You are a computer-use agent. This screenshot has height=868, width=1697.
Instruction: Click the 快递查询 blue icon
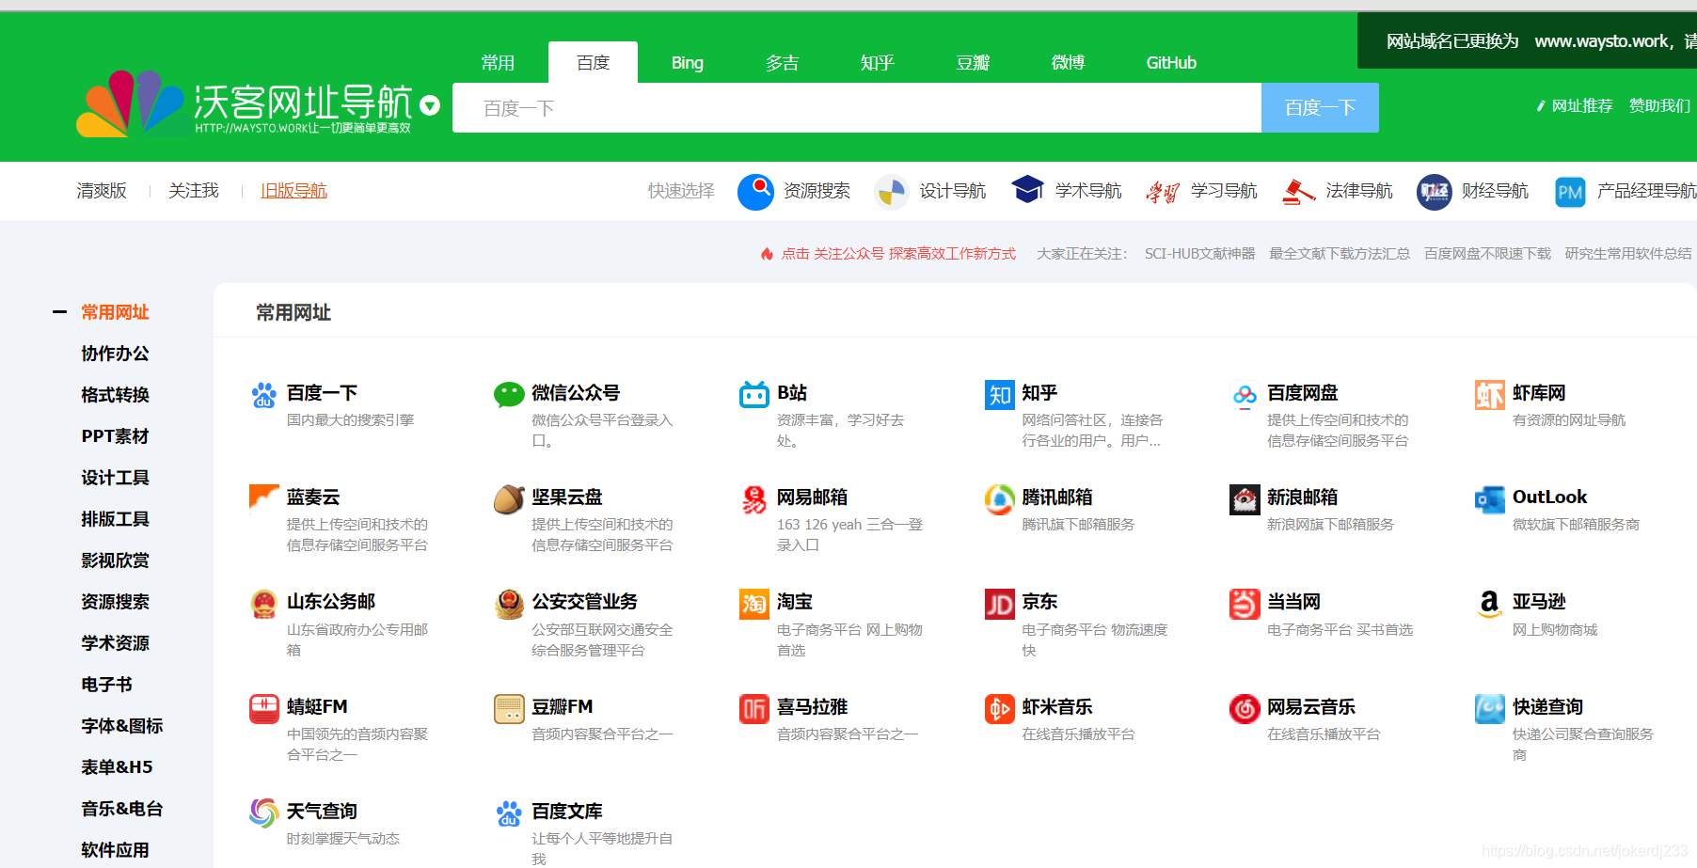[1490, 708]
